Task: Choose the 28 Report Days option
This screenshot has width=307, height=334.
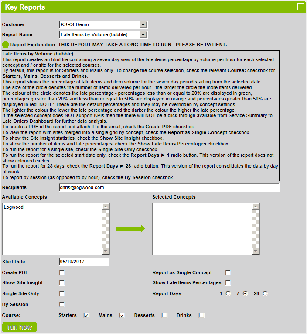Action: 265,294
